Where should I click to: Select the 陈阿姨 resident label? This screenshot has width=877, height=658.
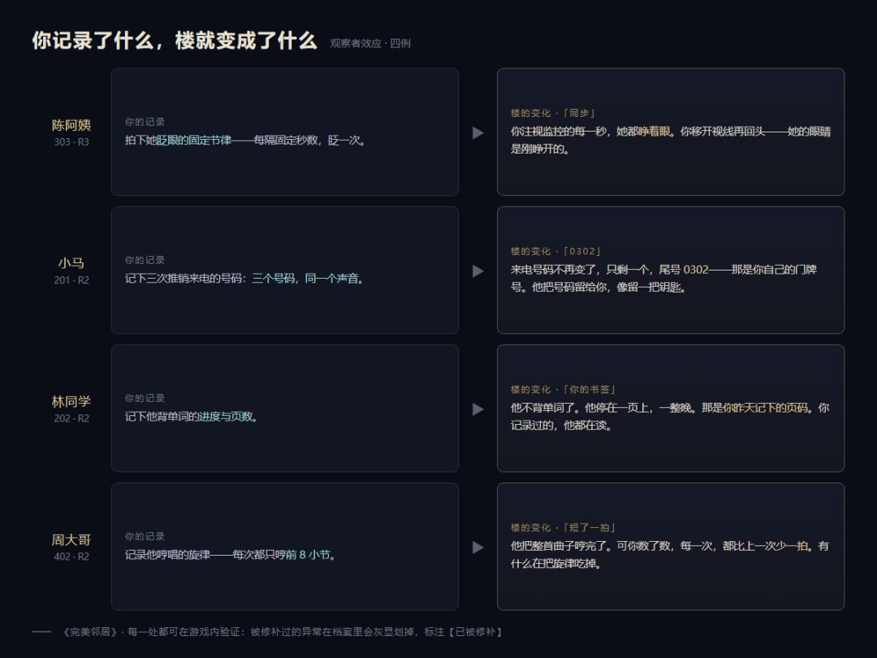pyautogui.click(x=71, y=125)
